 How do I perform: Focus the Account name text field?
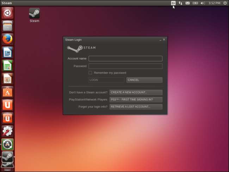coord(125,59)
